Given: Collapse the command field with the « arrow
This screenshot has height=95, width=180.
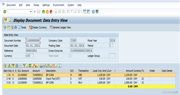Looking at the screenshot, I should point(35,12).
